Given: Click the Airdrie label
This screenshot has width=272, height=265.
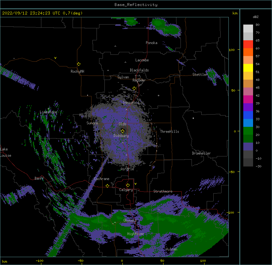Looking at the screenshot, I should click(127, 169).
